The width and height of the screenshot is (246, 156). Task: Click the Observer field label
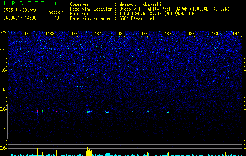point(79,4)
